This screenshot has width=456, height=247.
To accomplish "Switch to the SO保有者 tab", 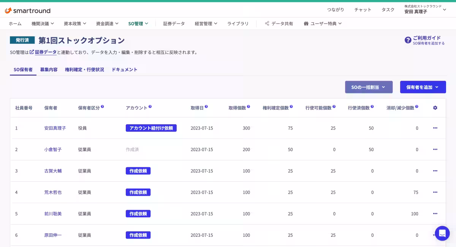I will (23, 70).
